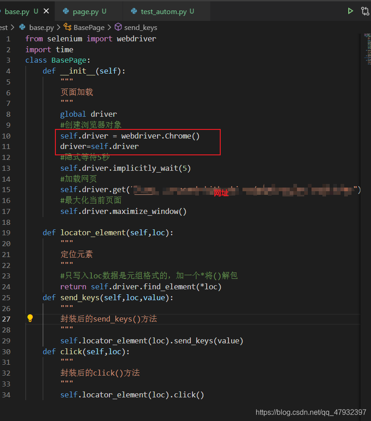Click 'maximize_window()' on line 17
The width and height of the screenshot is (371, 421).
[149, 212]
